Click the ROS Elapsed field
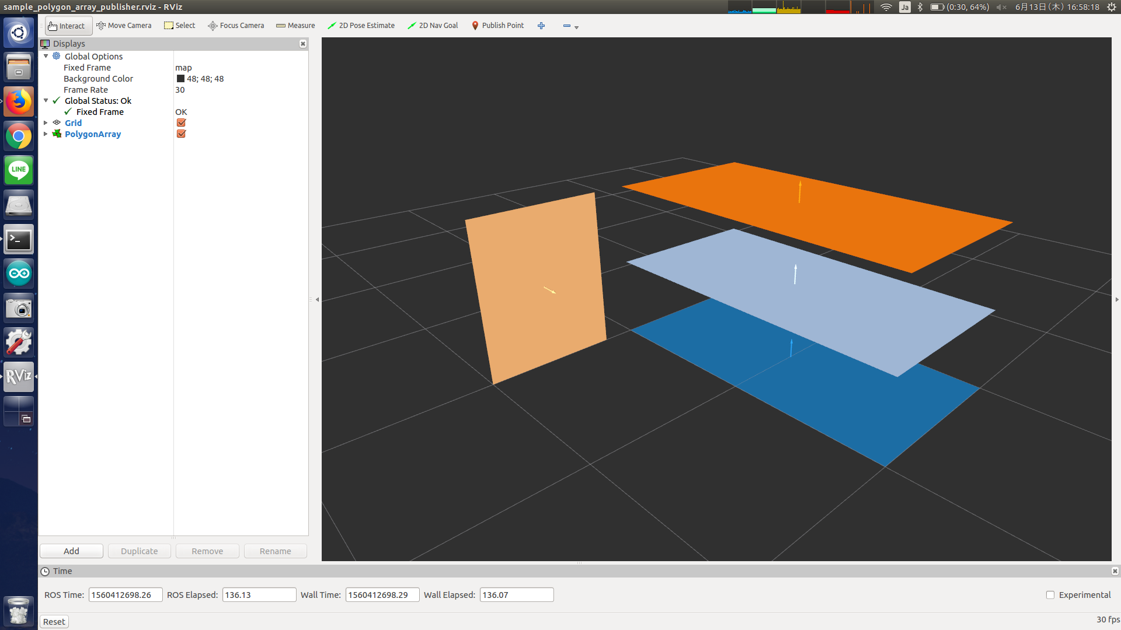 point(259,595)
